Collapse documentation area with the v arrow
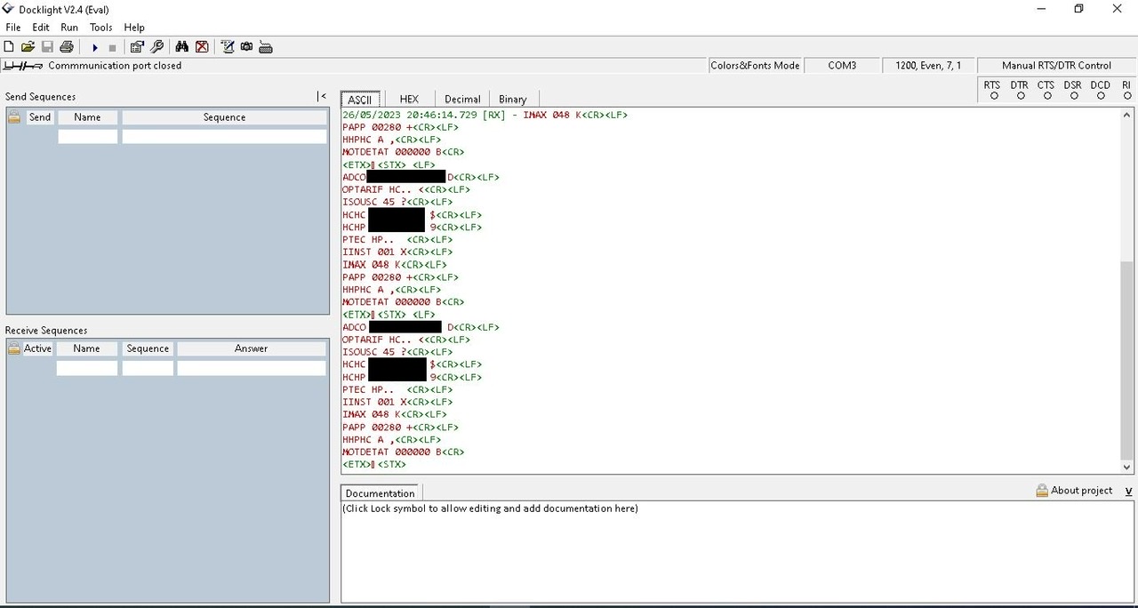Image resolution: width=1138 pixels, height=608 pixels. tap(1128, 491)
